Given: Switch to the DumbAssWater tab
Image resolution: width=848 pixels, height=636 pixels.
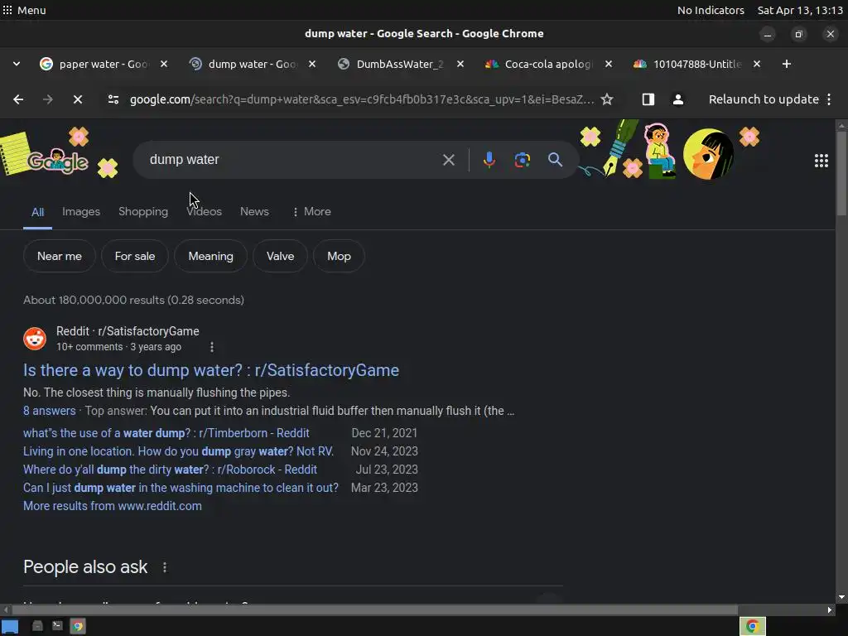Looking at the screenshot, I should 399,64.
